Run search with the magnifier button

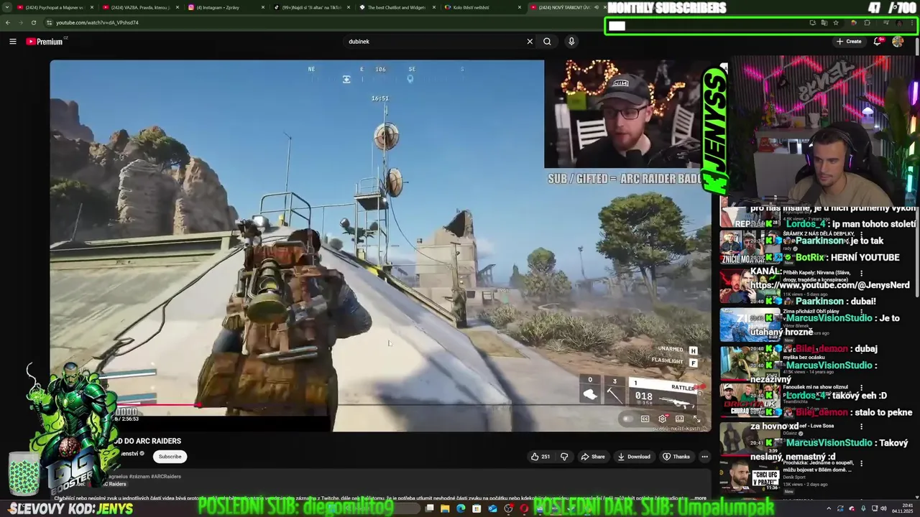pyautogui.click(x=547, y=42)
